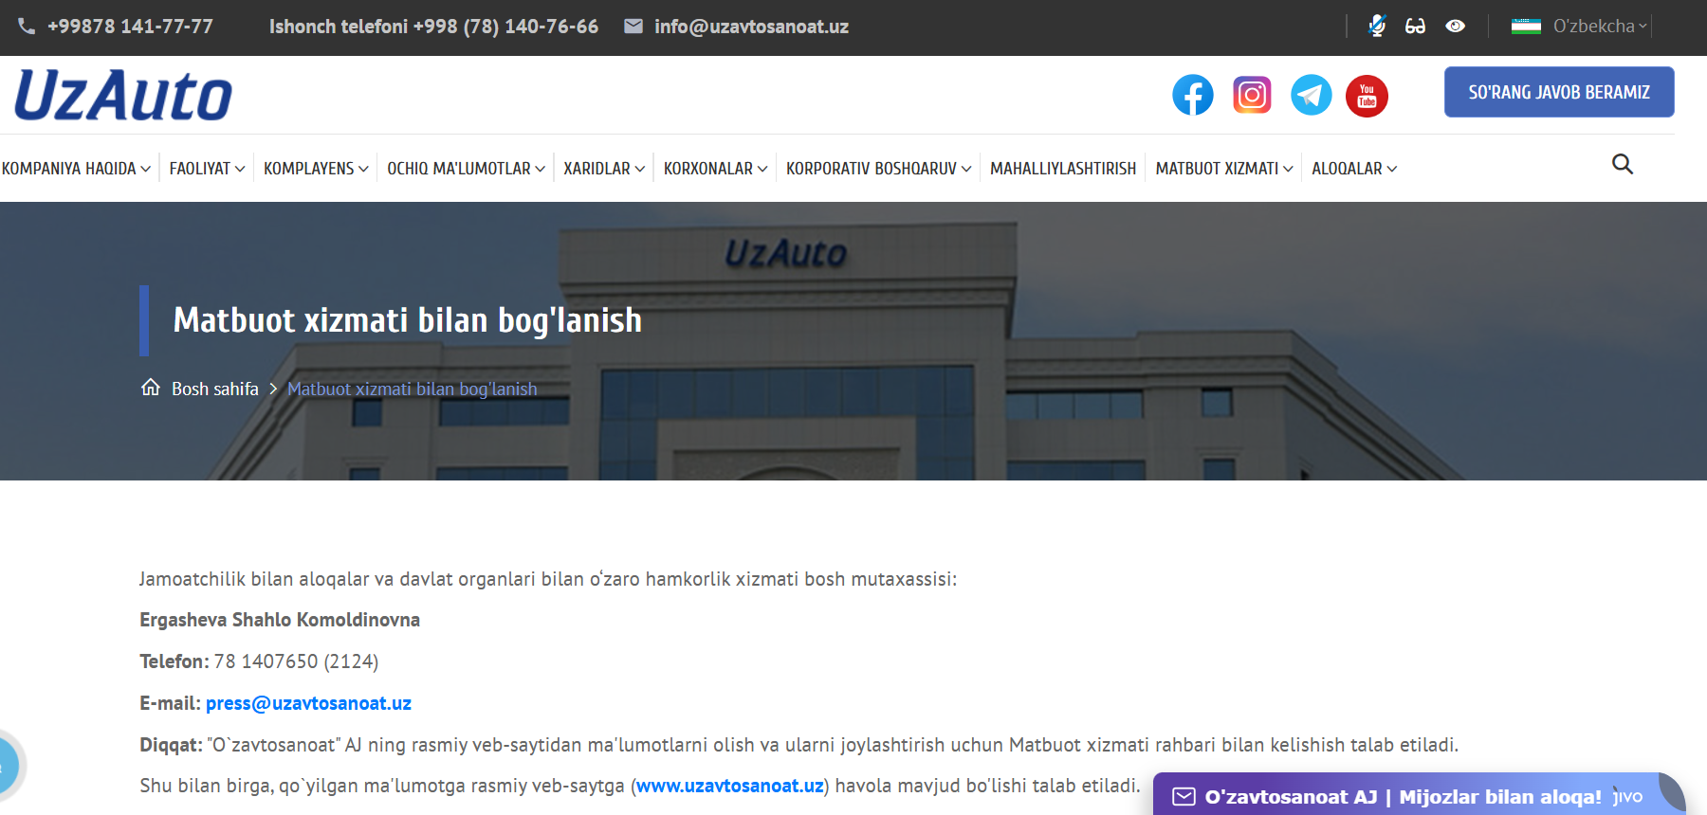Click Matbuot xizmati bilan bog'lanish breadcrumb
This screenshot has height=815, width=1707.
coord(413,389)
